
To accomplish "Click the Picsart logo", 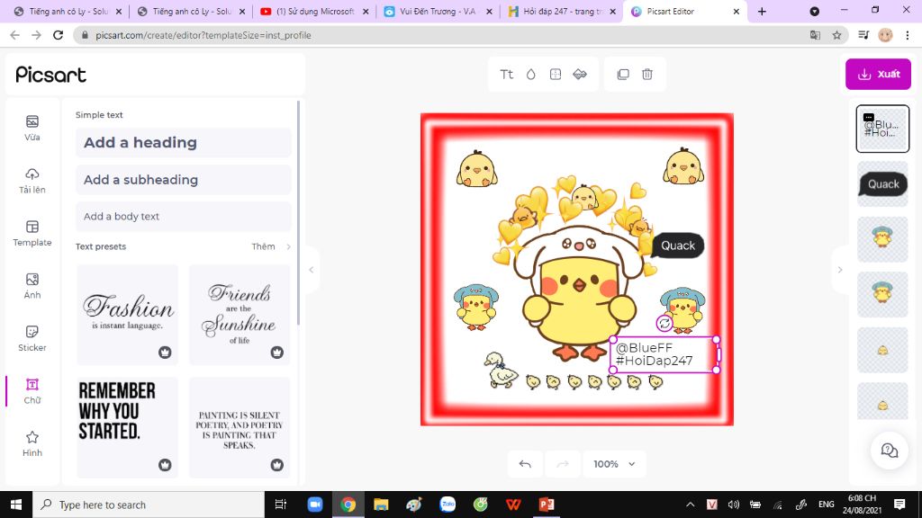I will pos(51,75).
